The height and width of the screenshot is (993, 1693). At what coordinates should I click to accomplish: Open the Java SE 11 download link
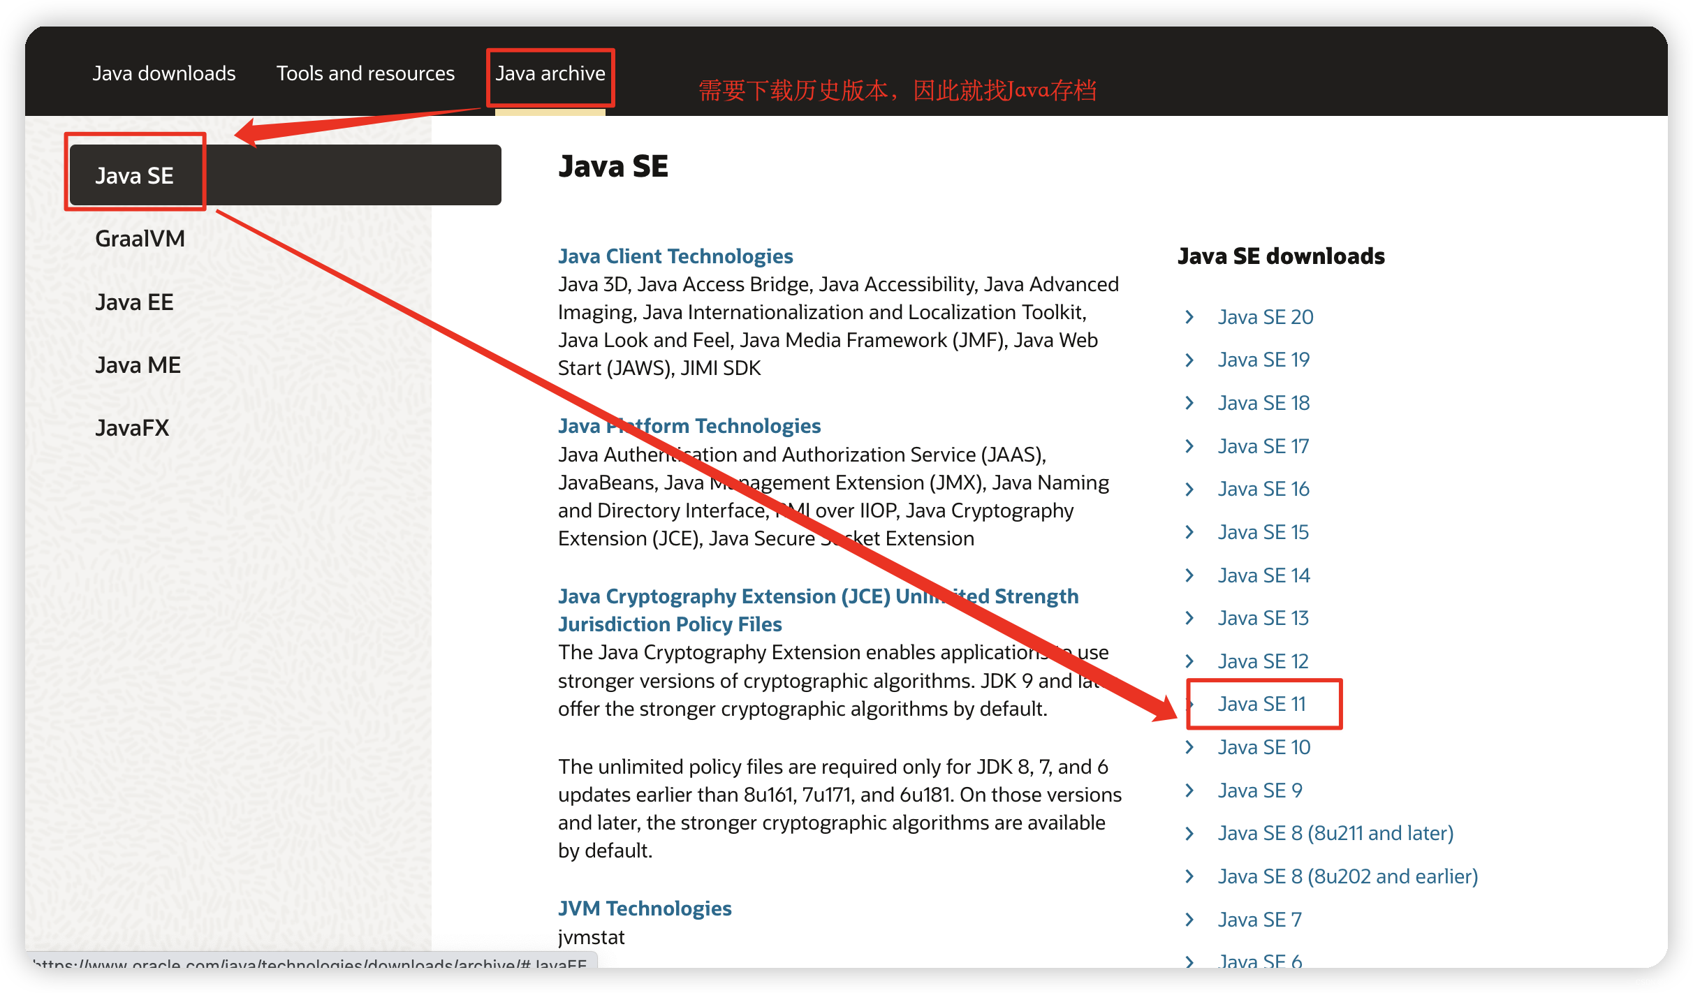[x=1261, y=704]
